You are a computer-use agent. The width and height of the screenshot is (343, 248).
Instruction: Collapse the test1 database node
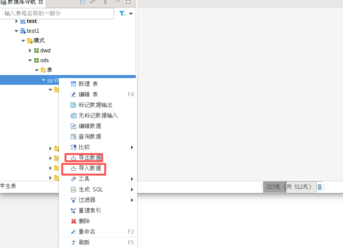click(17, 31)
